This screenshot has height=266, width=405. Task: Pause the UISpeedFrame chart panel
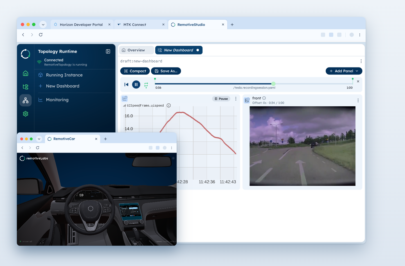pos(221,99)
